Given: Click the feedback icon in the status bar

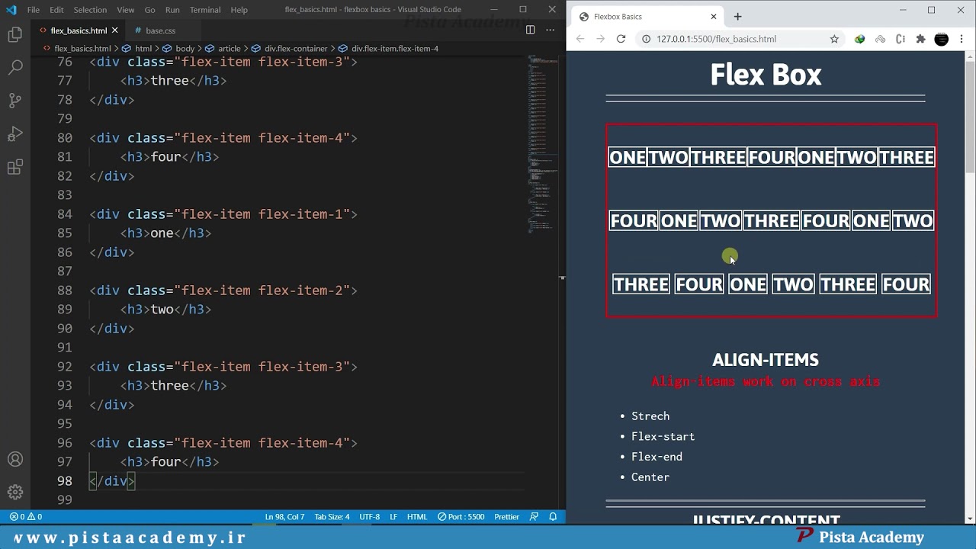Looking at the screenshot, I should point(534,516).
